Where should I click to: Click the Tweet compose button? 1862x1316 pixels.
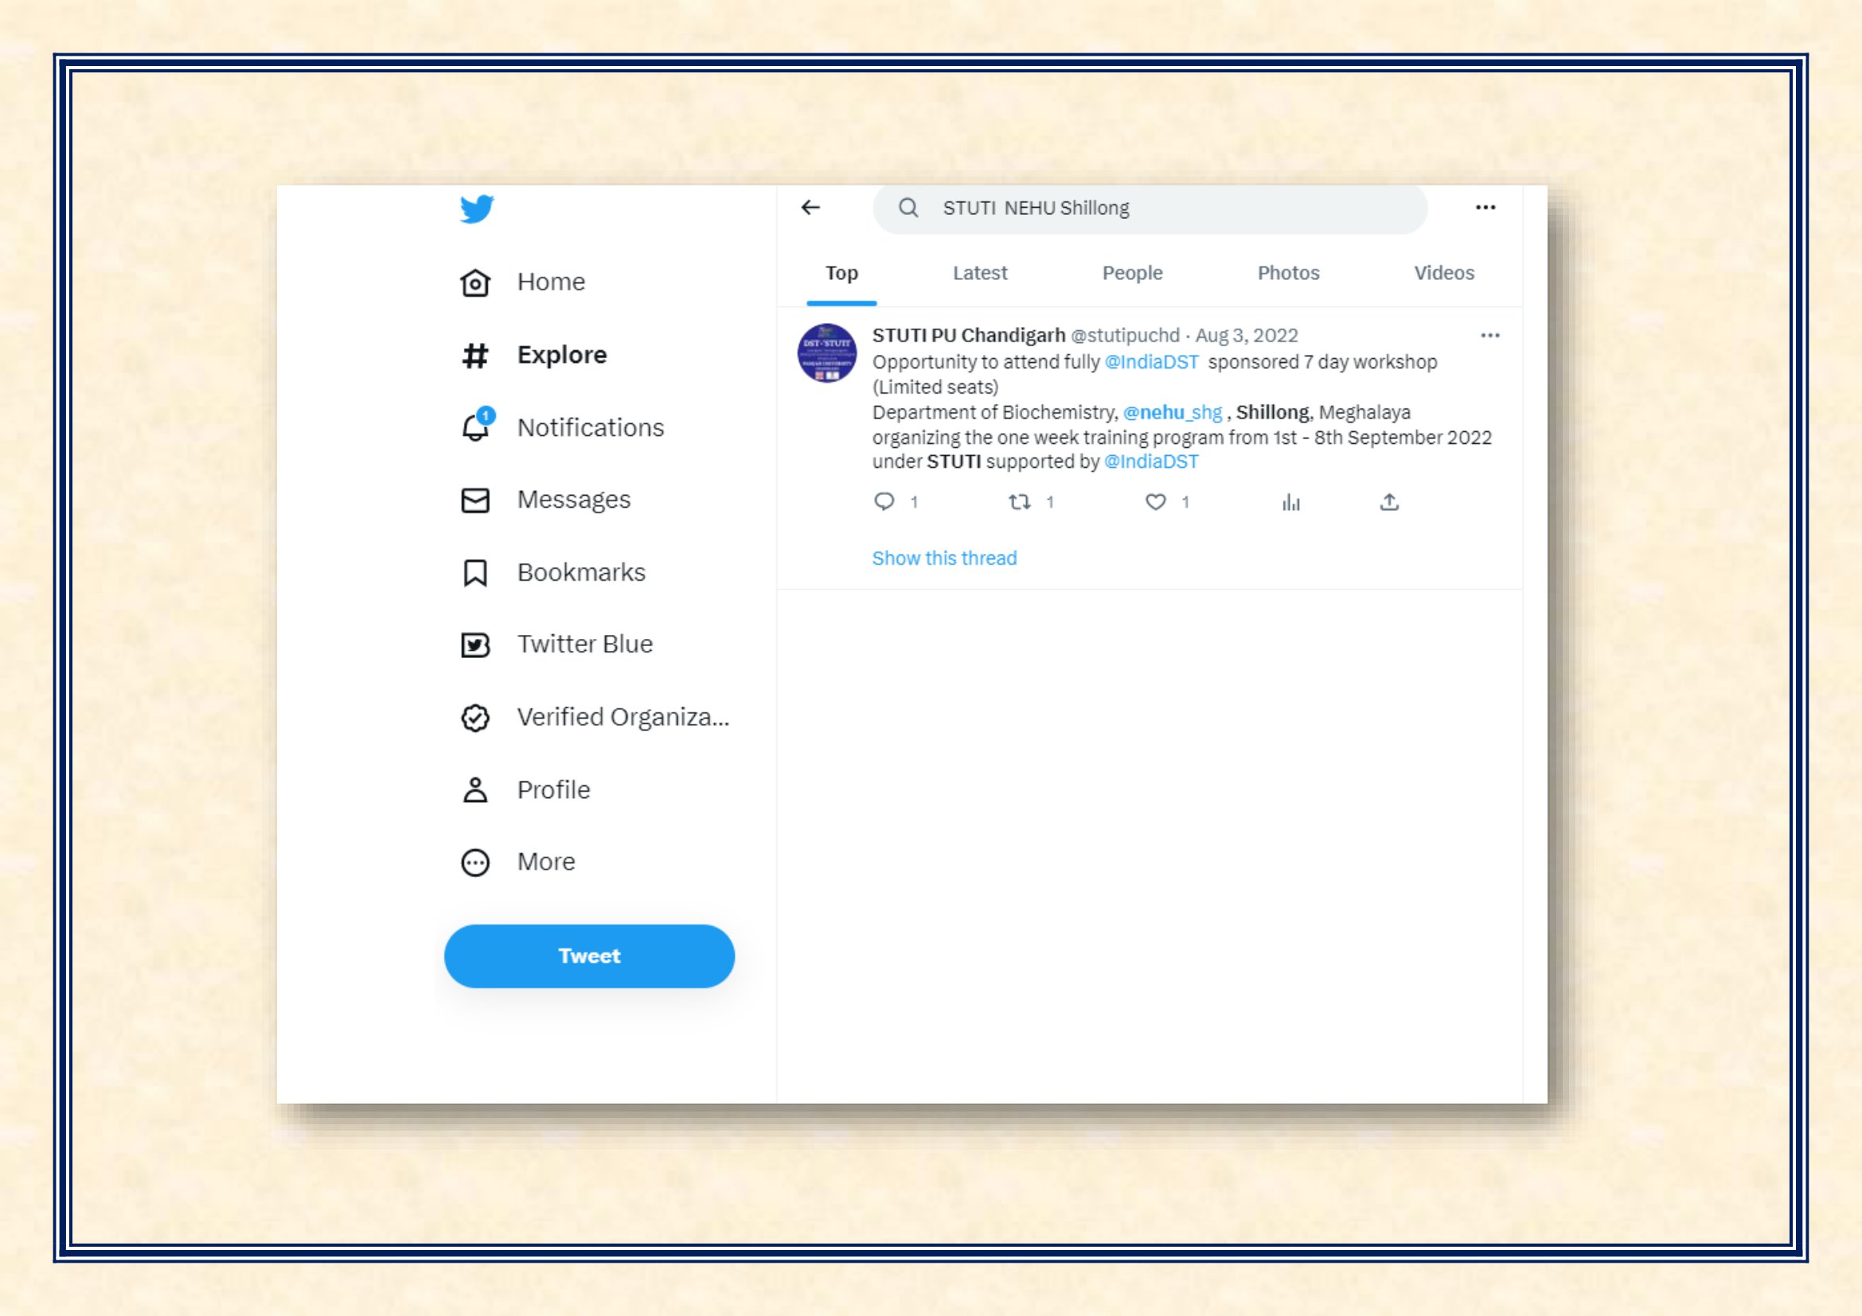tap(590, 956)
